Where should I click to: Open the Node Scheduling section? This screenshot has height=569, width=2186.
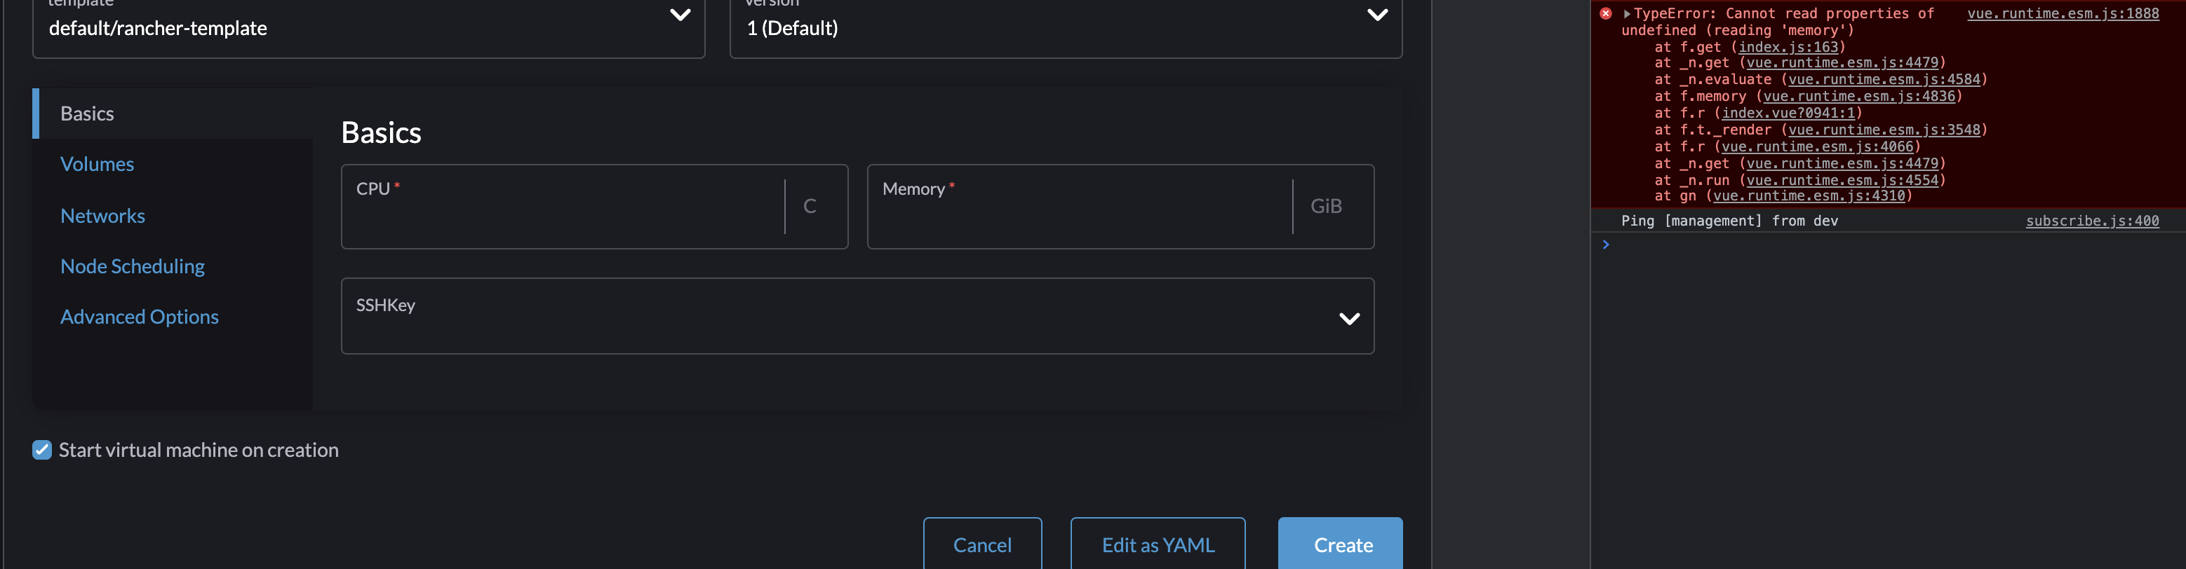(133, 266)
